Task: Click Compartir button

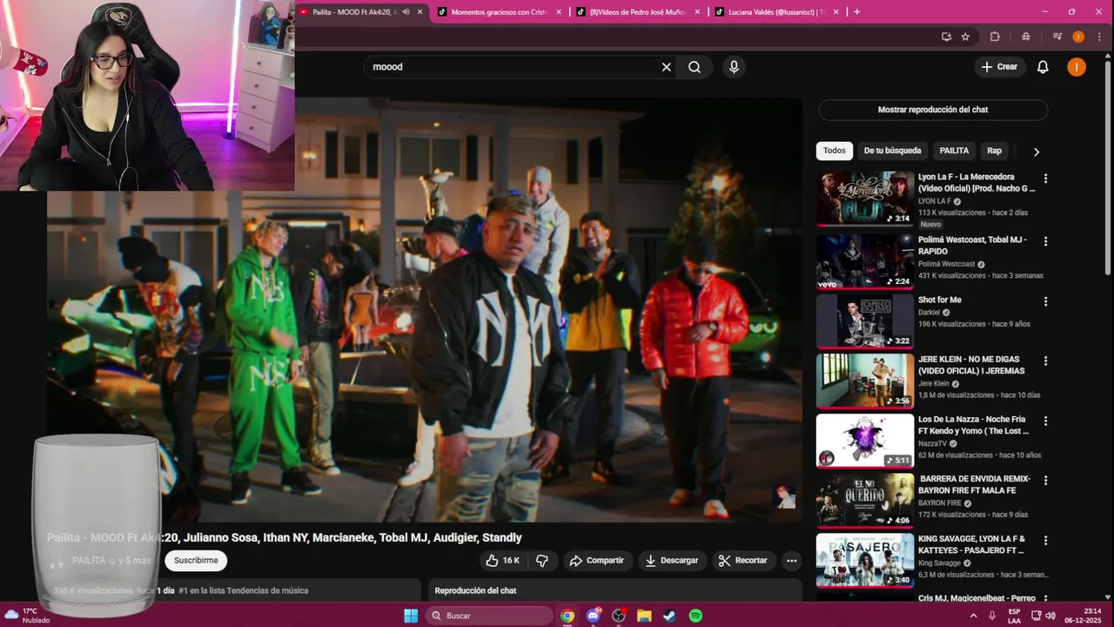Action: (596, 561)
